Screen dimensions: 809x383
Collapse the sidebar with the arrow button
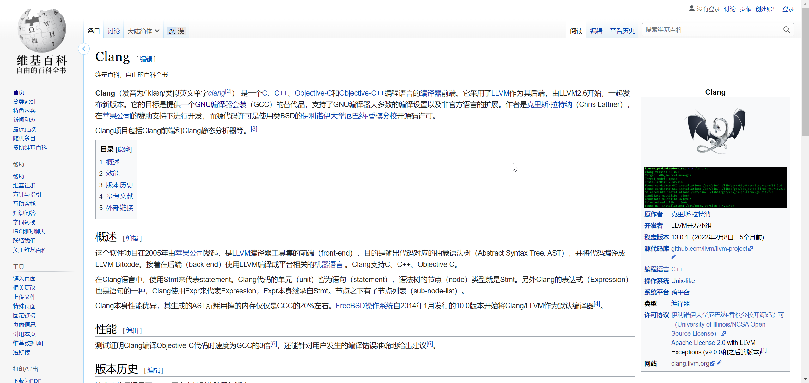(x=84, y=49)
